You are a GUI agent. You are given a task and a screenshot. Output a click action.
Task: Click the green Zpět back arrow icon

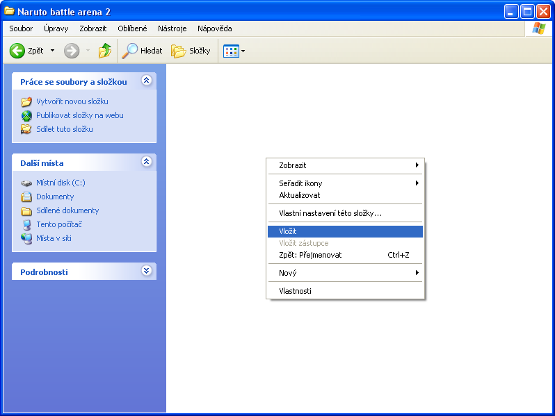[17, 51]
